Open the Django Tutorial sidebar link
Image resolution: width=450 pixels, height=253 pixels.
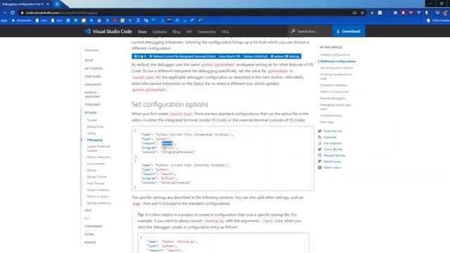(97, 176)
